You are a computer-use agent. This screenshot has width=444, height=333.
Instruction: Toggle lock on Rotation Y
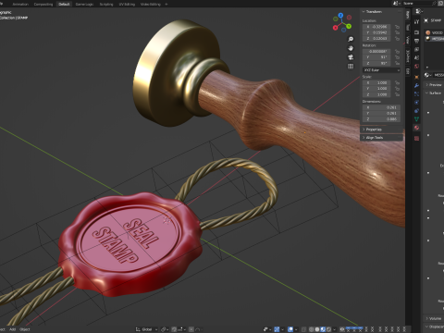(x=397, y=57)
